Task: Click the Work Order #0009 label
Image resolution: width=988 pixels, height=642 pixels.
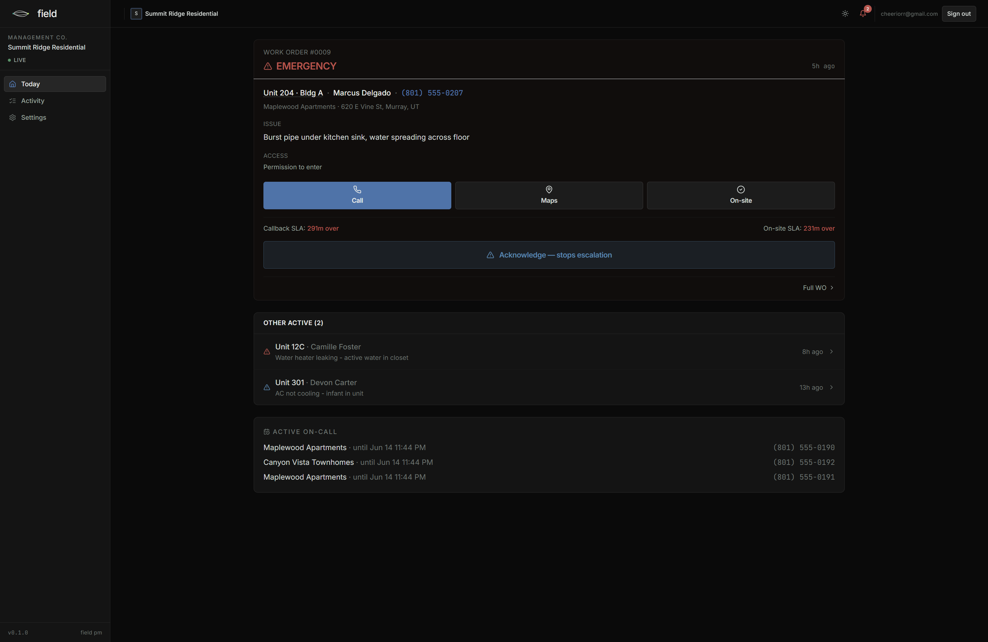Action: (x=297, y=52)
